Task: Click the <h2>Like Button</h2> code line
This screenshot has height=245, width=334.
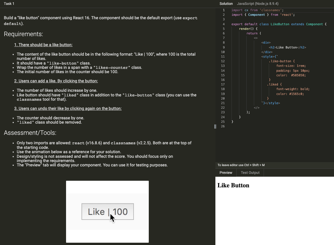Action: tap(287, 47)
